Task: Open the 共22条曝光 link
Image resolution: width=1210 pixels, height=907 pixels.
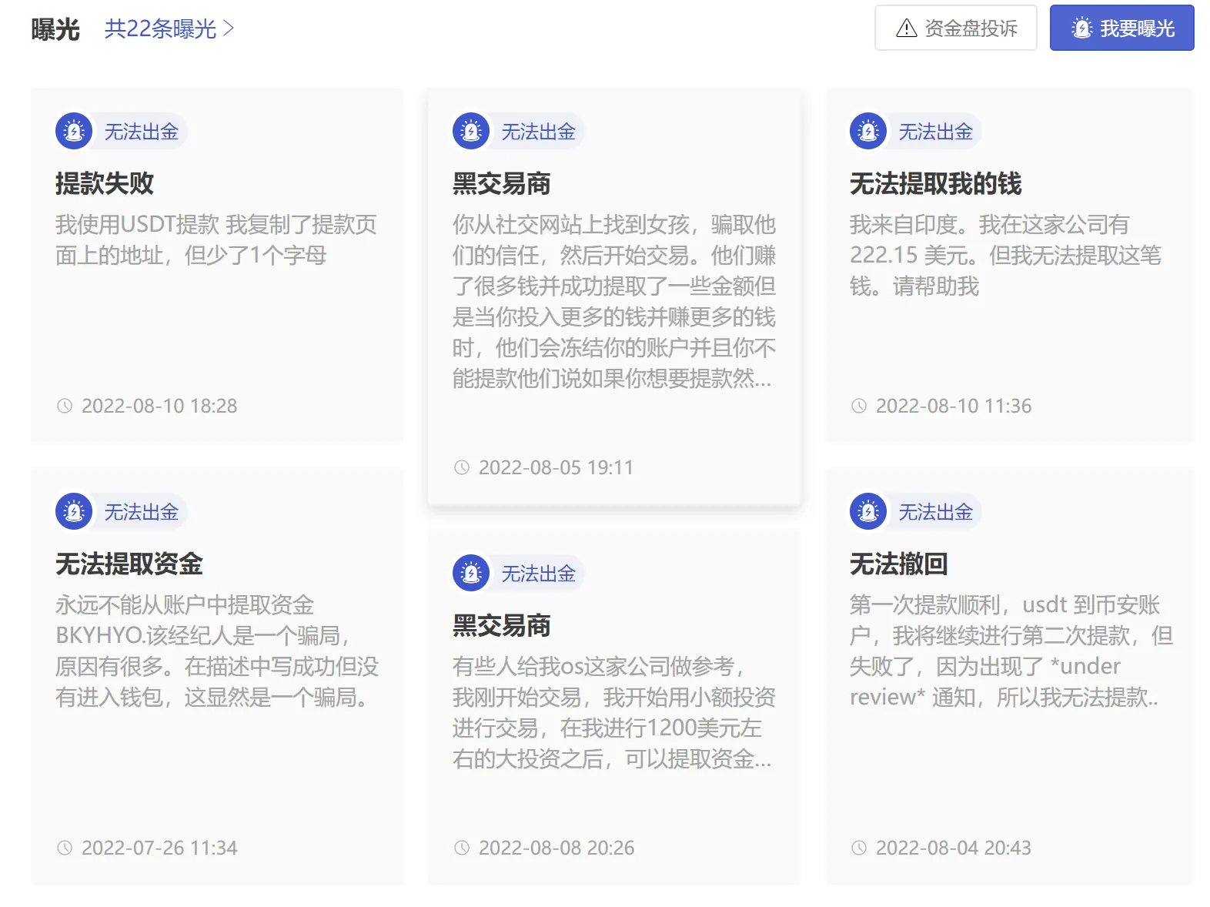Action: tap(169, 28)
